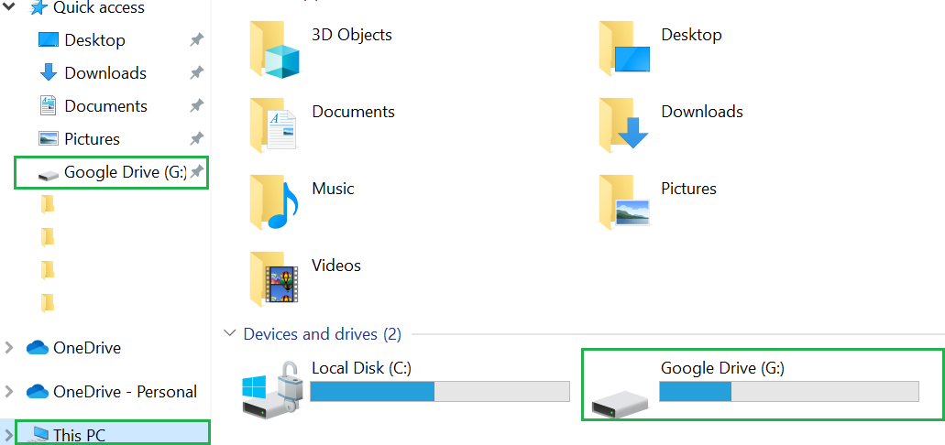Click the Documents icon in Quick access
This screenshot has width=945, height=445.
pos(48,105)
